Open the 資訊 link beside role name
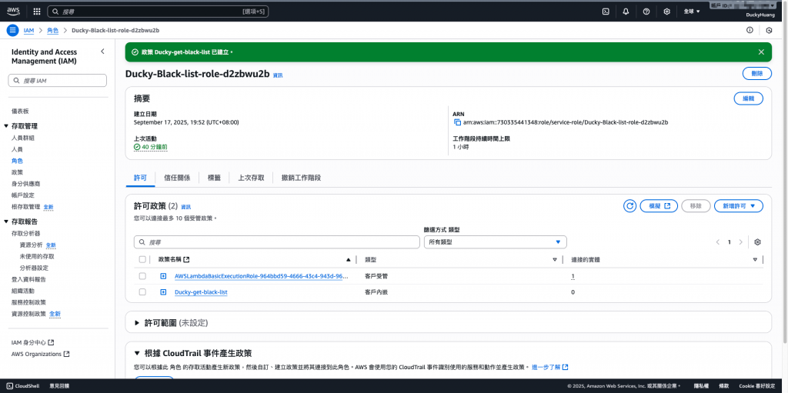 tap(278, 75)
